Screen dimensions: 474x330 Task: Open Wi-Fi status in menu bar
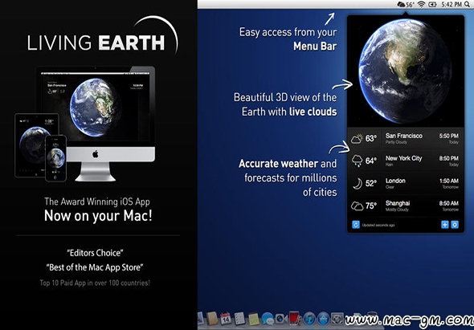pos(421,4)
